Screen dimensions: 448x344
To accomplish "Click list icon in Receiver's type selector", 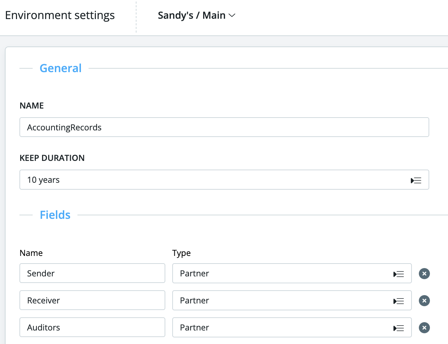I will pos(398,301).
